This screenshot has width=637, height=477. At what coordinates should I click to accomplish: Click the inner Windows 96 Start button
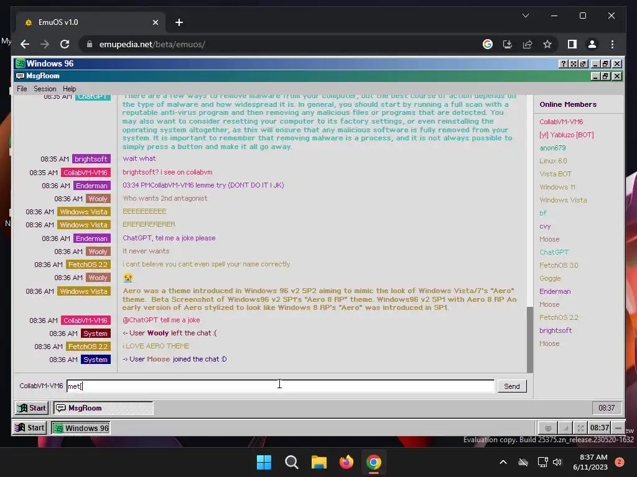point(32,408)
